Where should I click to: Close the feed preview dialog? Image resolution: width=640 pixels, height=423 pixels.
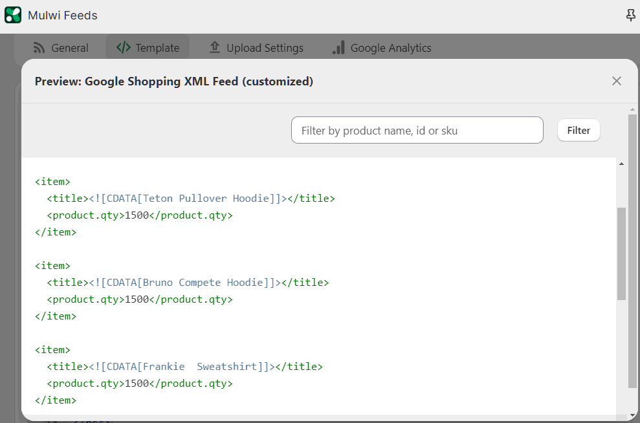coord(616,81)
